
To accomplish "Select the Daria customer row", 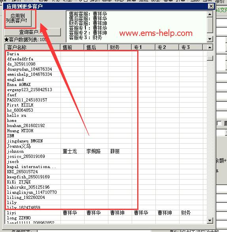I will pos(106,54).
